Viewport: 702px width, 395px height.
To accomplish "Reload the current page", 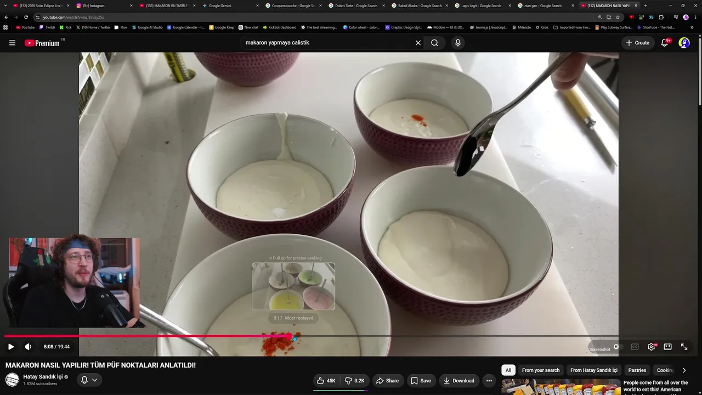I will point(26,17).
